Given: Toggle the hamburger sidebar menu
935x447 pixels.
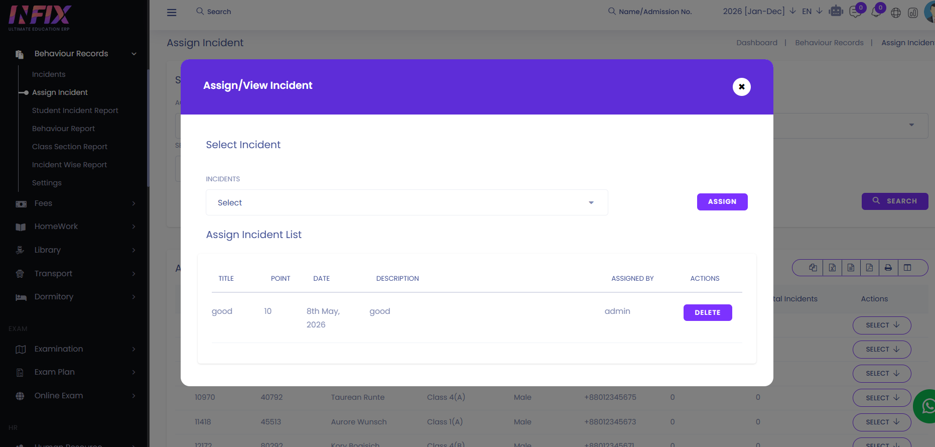Looking at the screenshot, I should coord(172,12).
